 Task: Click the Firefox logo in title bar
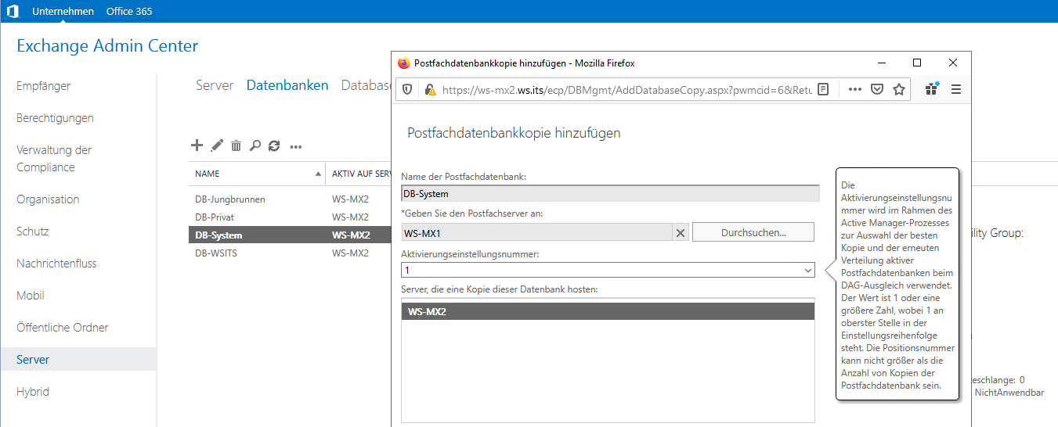pyautogui.click(x=404, y=63)
